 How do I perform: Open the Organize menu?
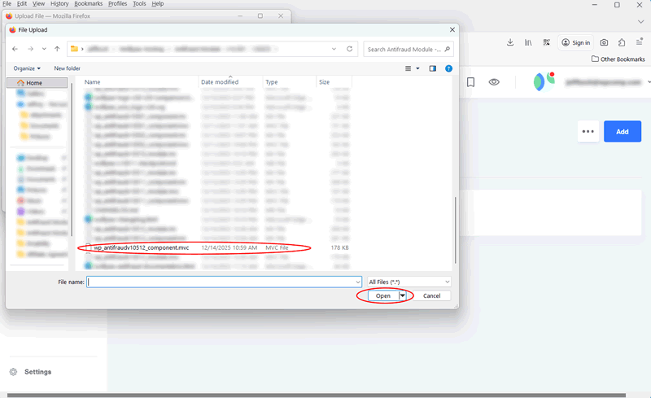pyautogui.click(x=27, y=68)
